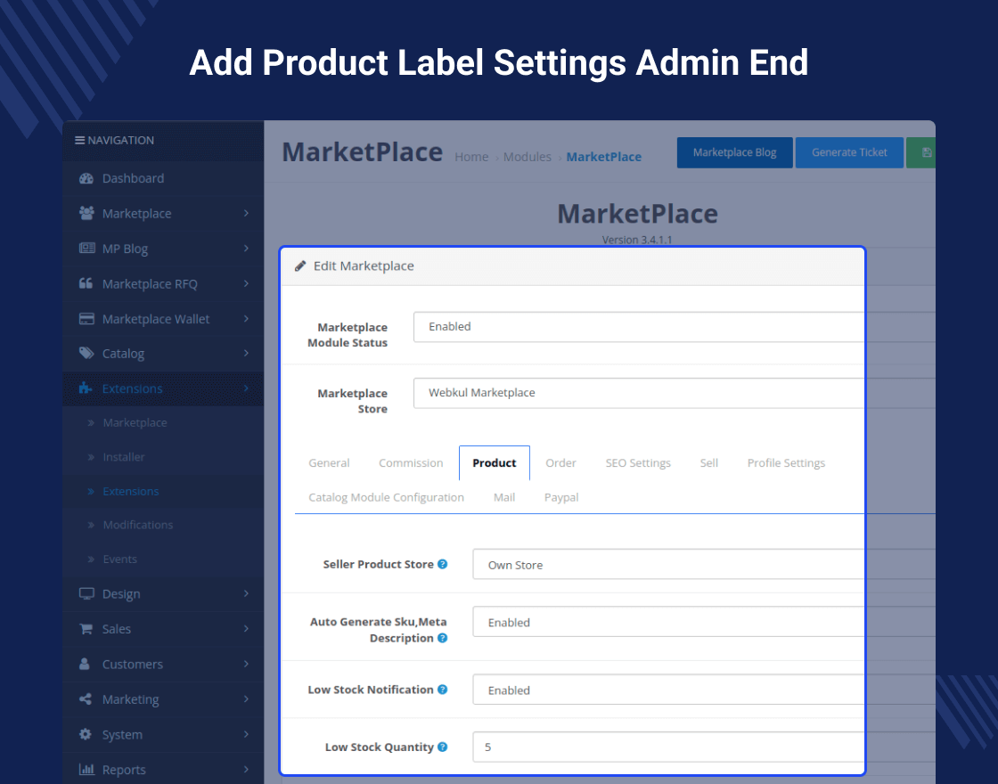Click help icon beside Low Stock Notification
This screenshot has height=784, width=998.
coord(442,690)
